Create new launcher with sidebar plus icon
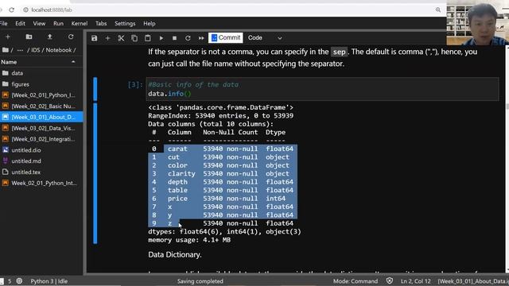The height and width of the screenshot is (286, 509). 8,37
